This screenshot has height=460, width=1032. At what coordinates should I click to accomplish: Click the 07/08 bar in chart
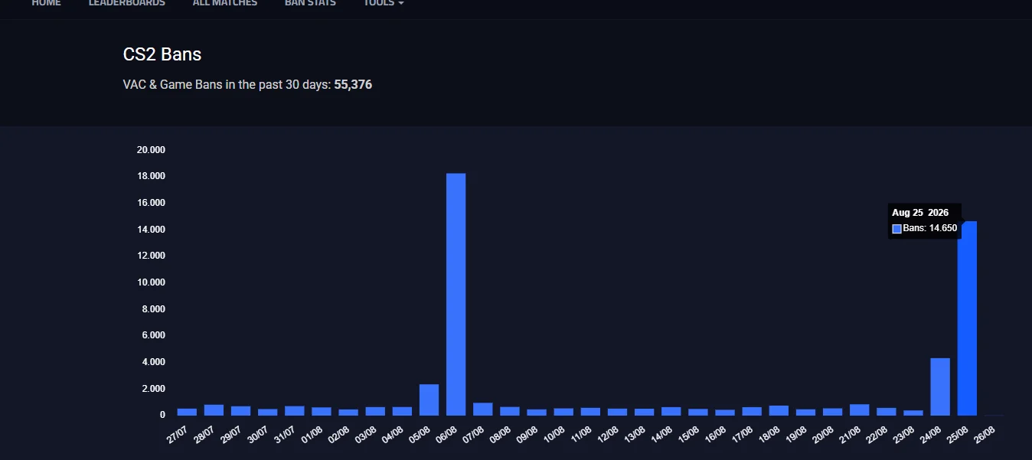482,409
